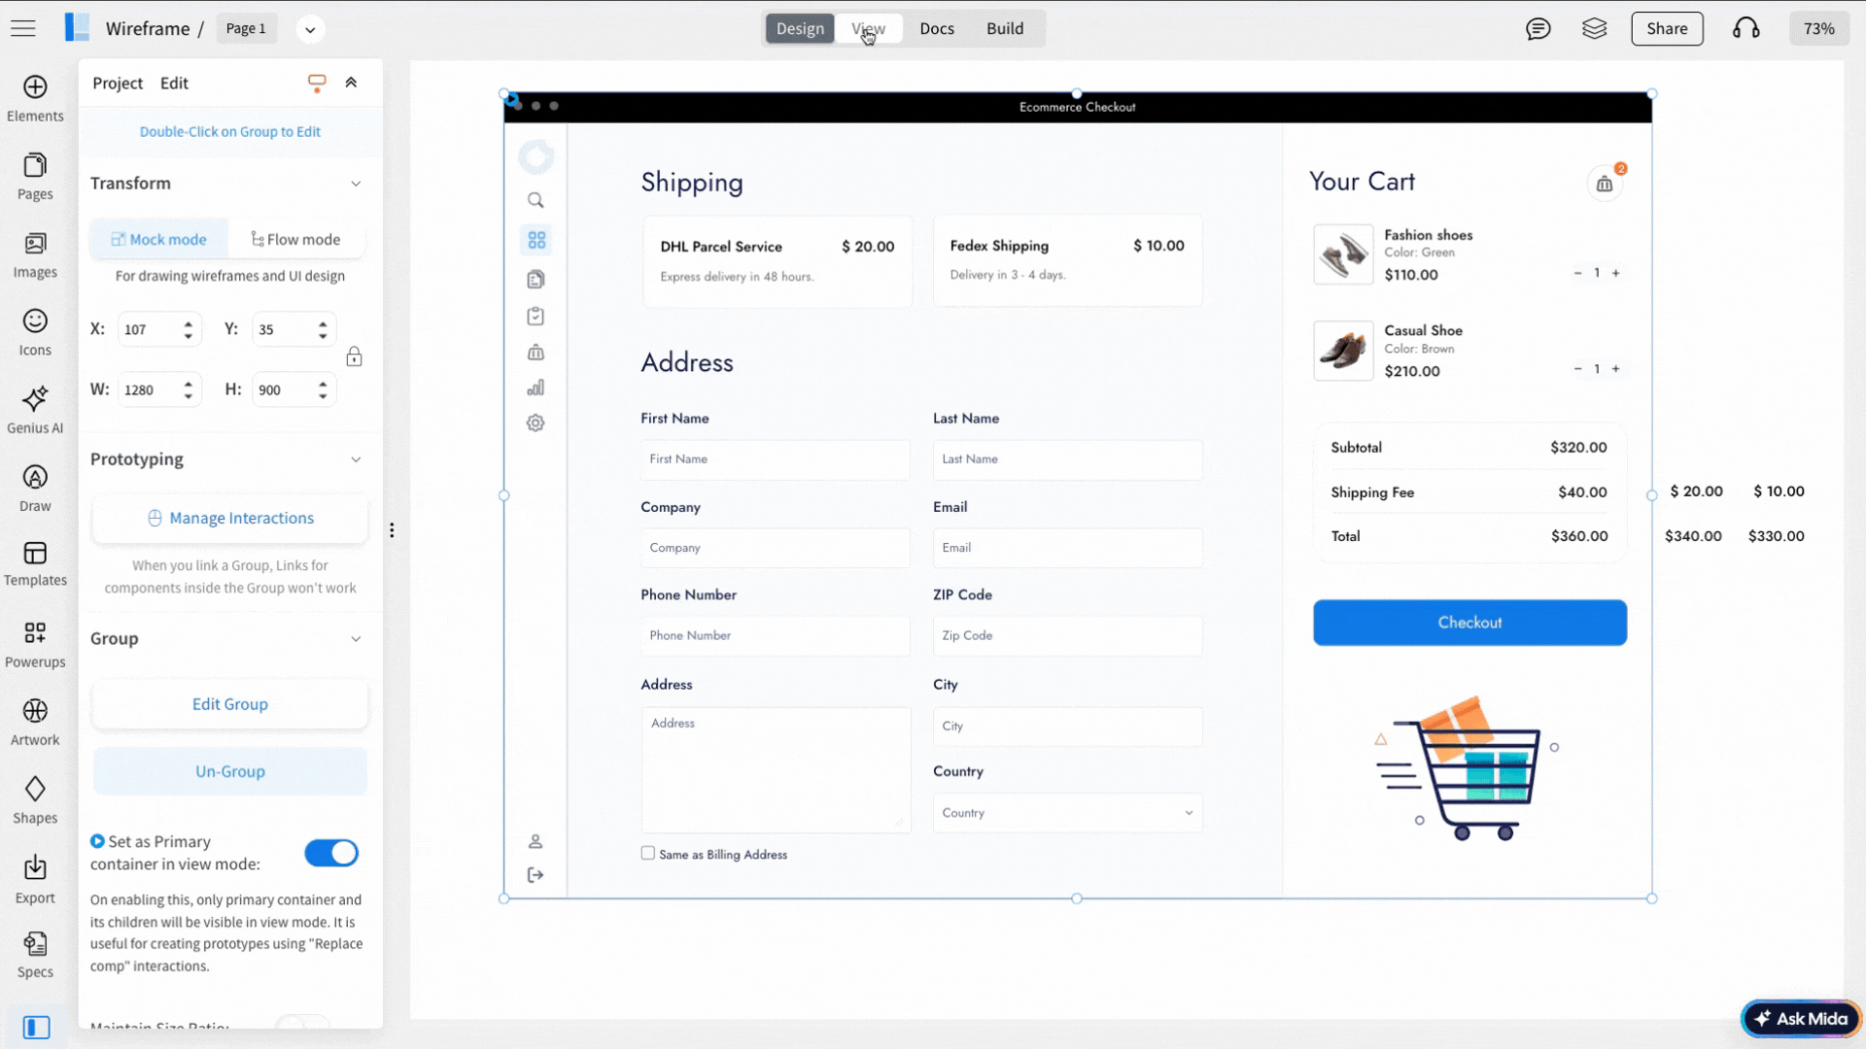This screenshot has height=1049, width=1866.
Task: Collapse the Transform section
Action: click(x=356, y=184)
